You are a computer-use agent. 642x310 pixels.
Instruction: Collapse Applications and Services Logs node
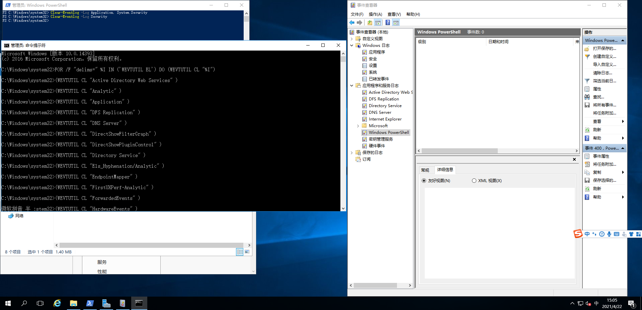coord(352,86)
